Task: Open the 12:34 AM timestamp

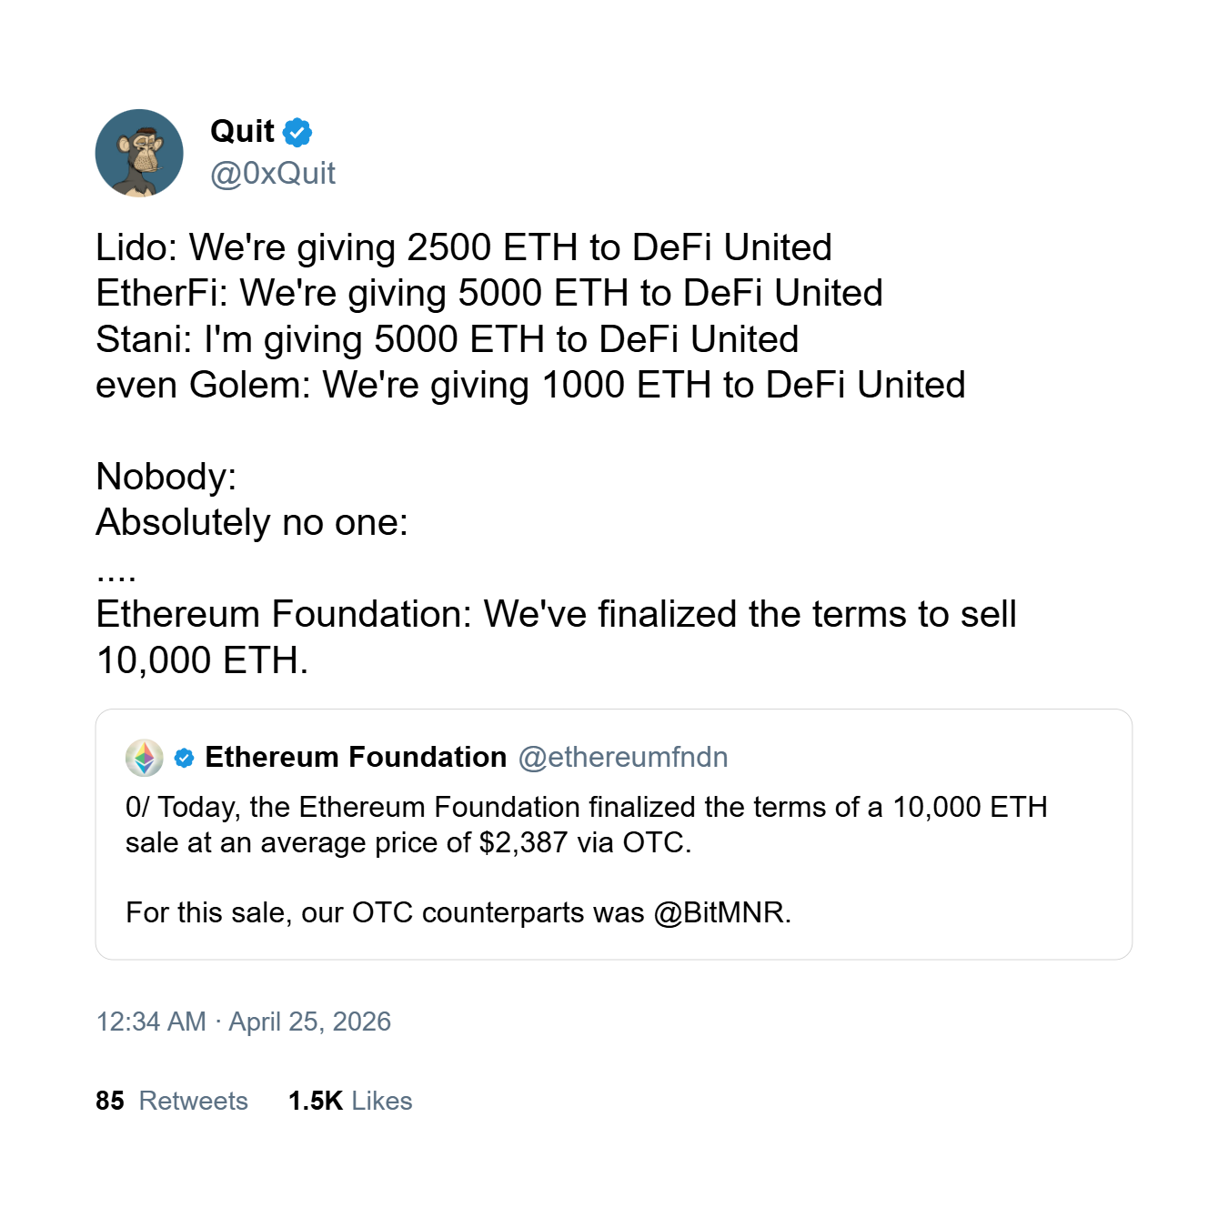Action: click(151, 1022)
